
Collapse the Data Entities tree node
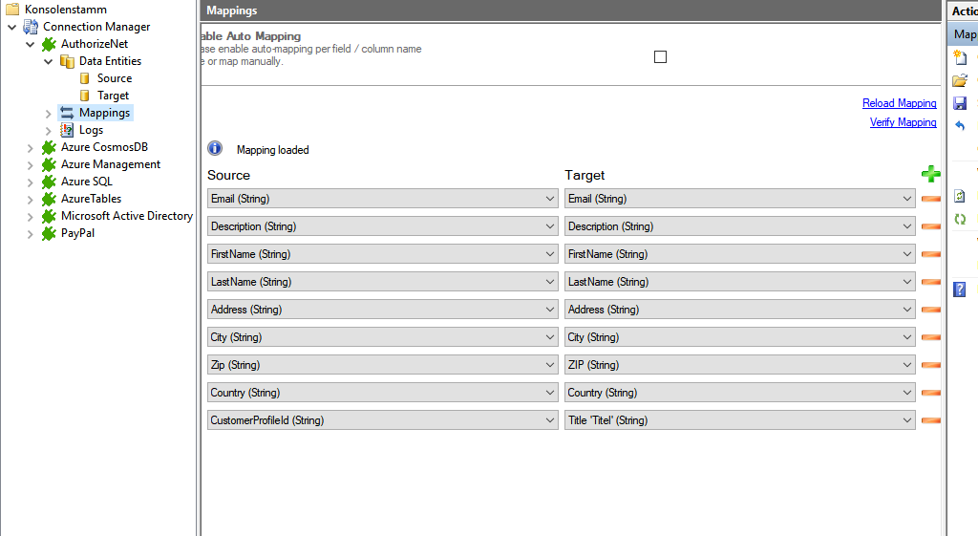(x=49, y=61)
